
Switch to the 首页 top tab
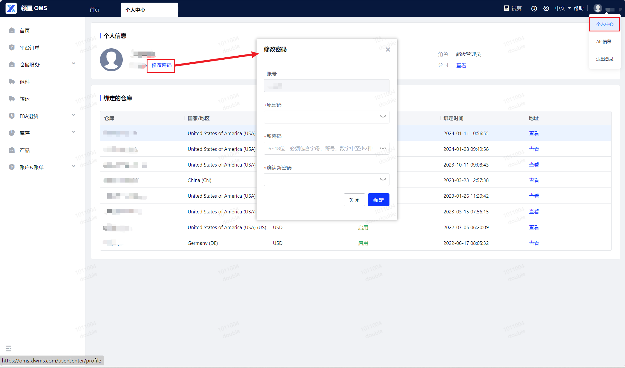pyautogui.click(x=94, y=10)
